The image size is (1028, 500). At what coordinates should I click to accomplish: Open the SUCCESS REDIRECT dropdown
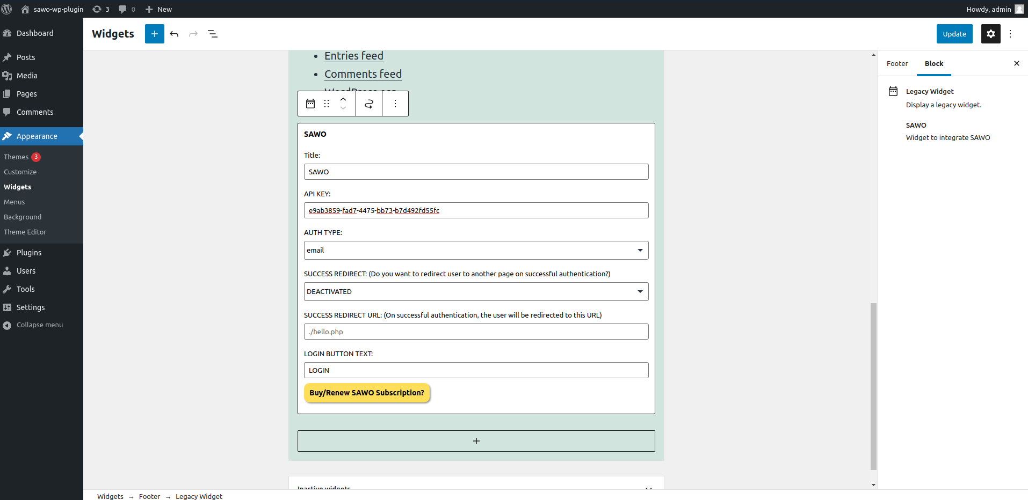tap(476, 291)
